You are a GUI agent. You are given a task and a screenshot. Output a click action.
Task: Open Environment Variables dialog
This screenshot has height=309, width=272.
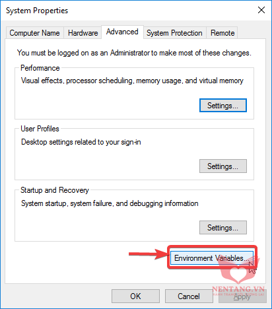click(x=212, y=258)
